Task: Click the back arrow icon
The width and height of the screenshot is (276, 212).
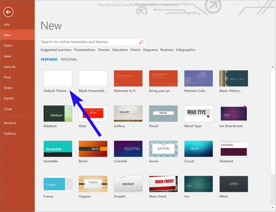Action: click(x=8, y=12)
